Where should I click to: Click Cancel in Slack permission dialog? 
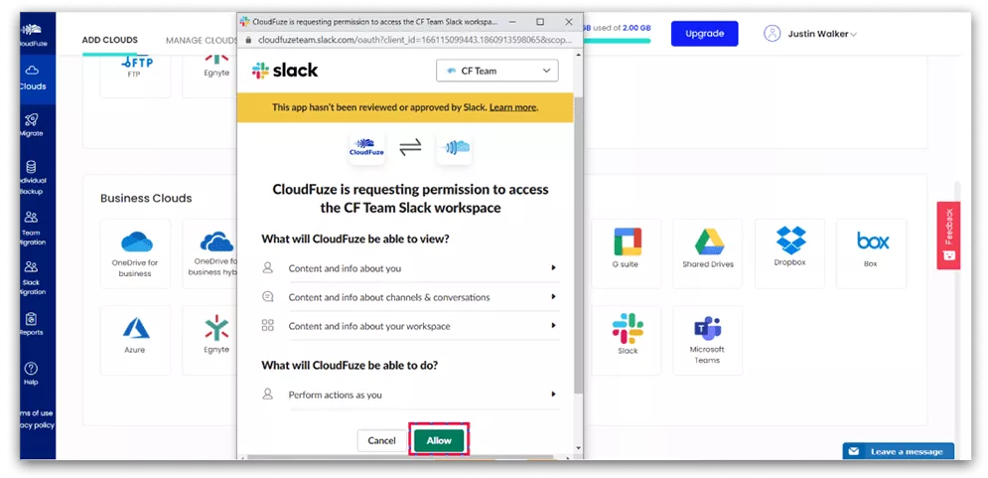point(382,441)
